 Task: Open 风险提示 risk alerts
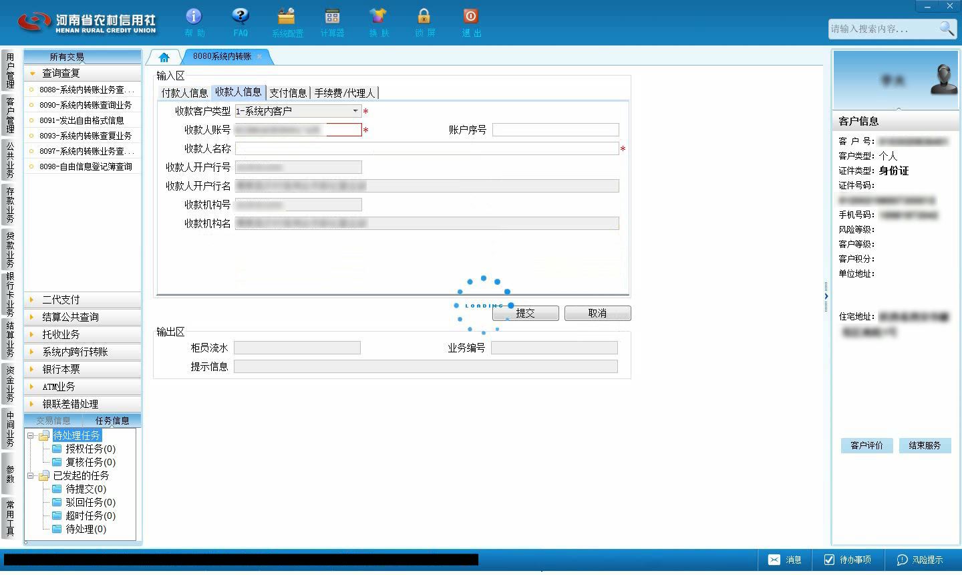(x=920, y=560)
